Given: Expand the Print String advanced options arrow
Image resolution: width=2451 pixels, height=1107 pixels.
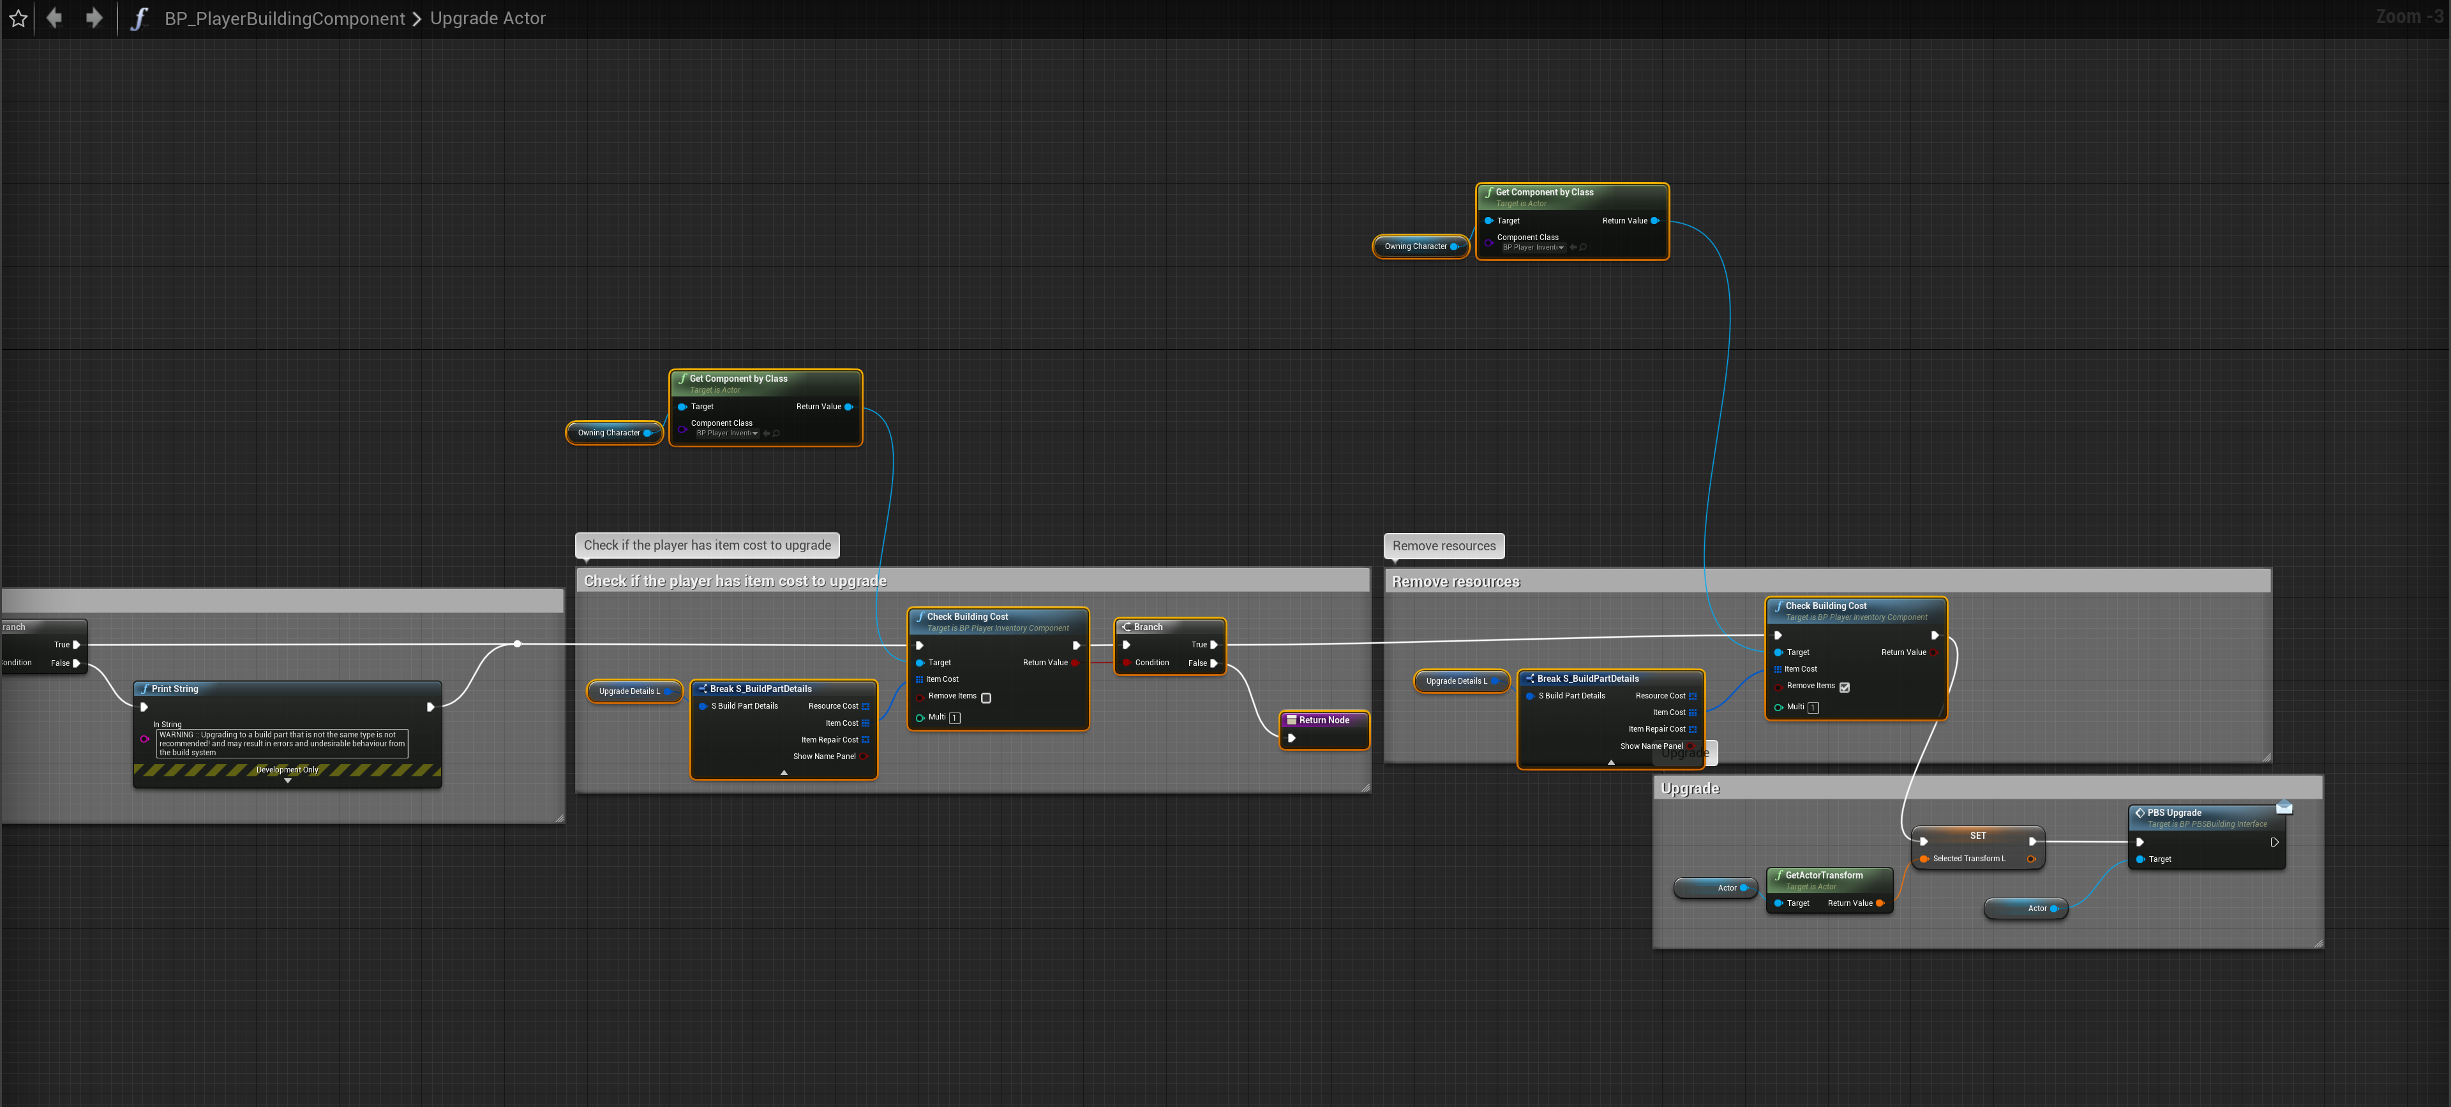Looking at the screenshot, I should (287, 781).
